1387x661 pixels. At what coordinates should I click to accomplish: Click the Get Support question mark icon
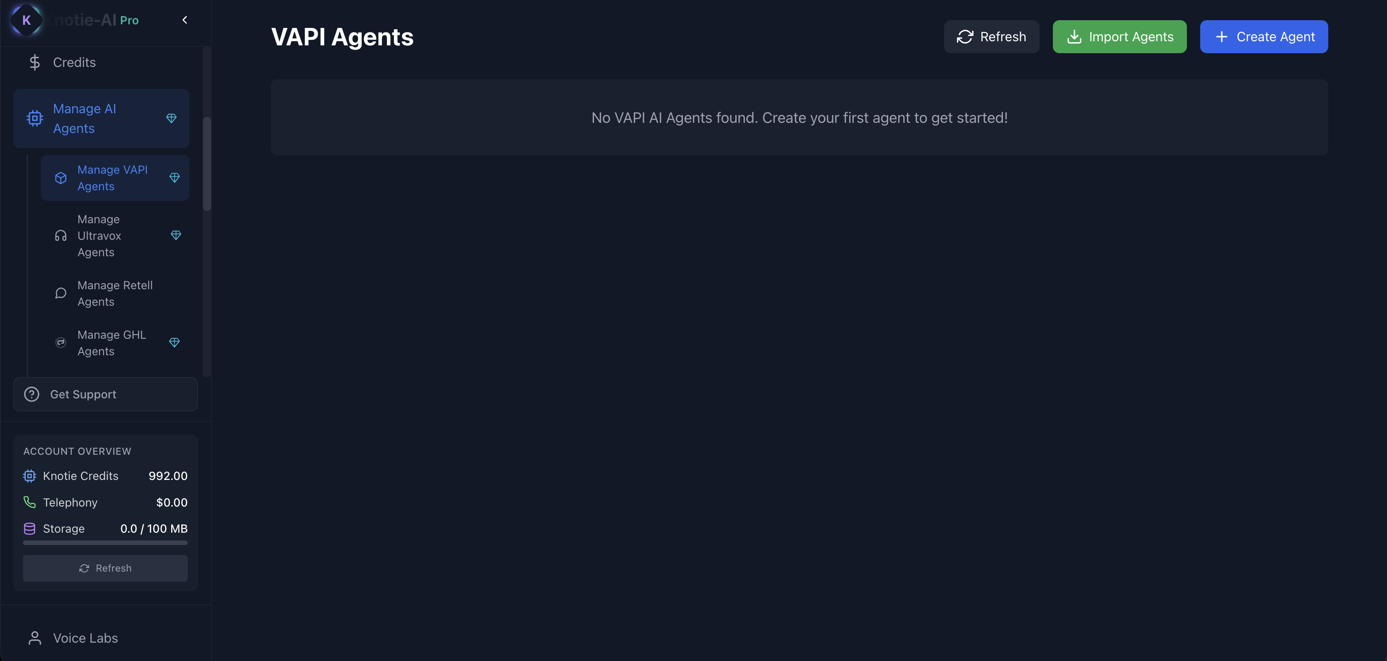click(31, 394)
